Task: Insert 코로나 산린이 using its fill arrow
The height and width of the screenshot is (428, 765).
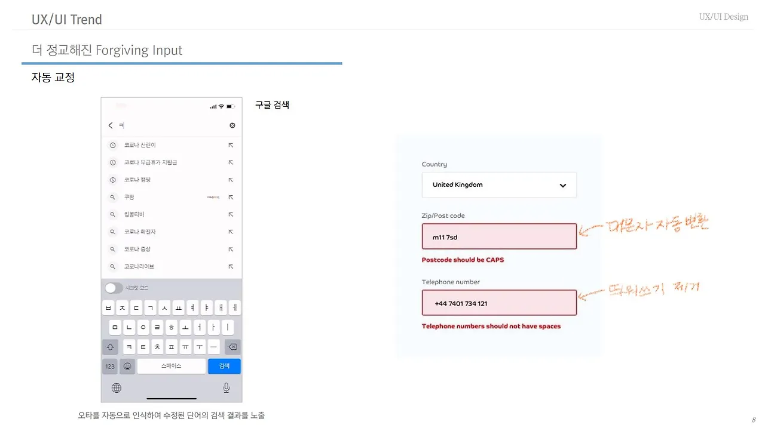Action: coord(231,145)
